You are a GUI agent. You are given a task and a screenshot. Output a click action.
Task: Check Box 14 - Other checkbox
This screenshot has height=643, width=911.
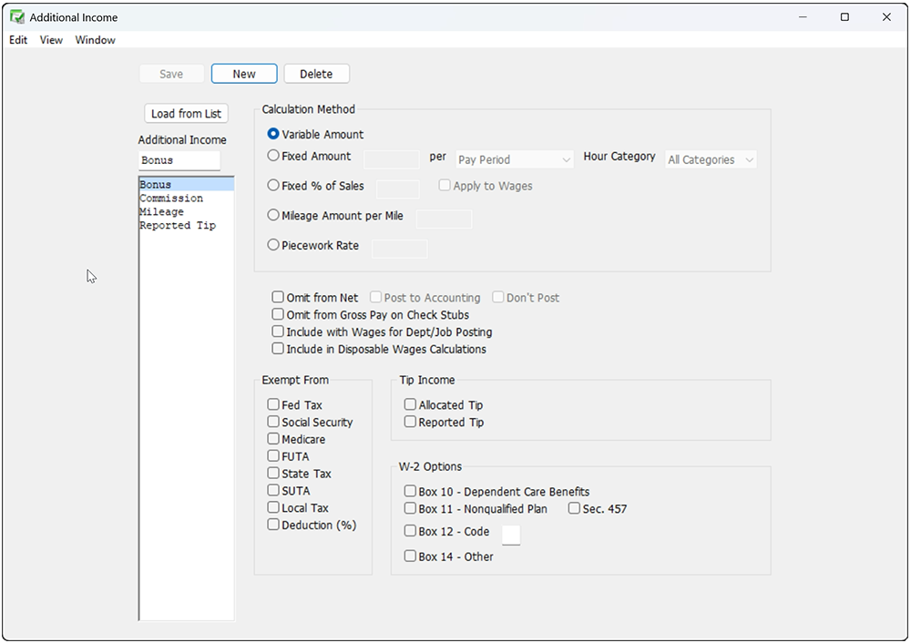point(410,556)
